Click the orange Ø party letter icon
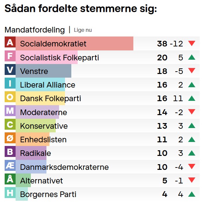203x206 pixels. pos(10,138)
